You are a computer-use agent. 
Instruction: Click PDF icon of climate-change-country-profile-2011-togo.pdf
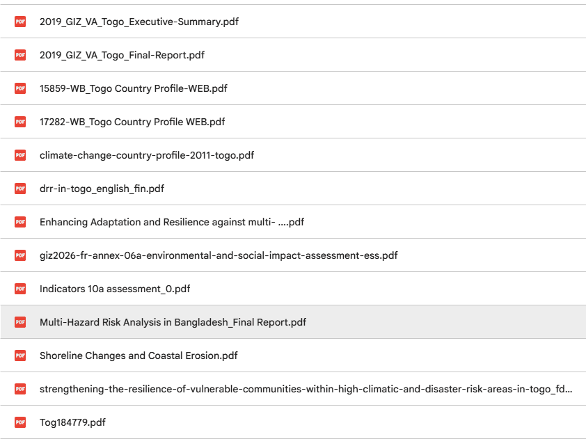point(20,155)
